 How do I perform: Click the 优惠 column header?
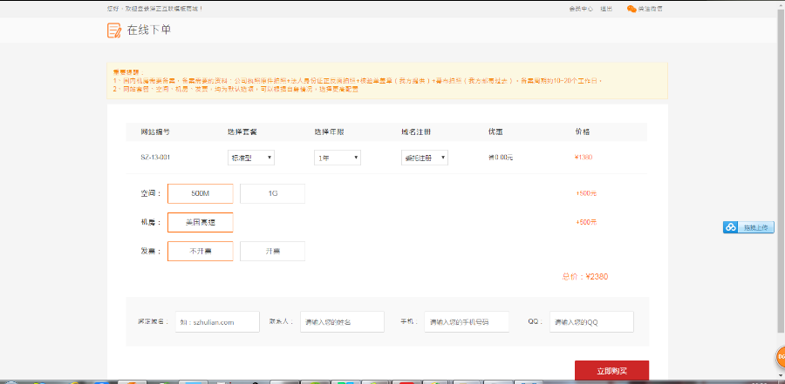point(495,132)
